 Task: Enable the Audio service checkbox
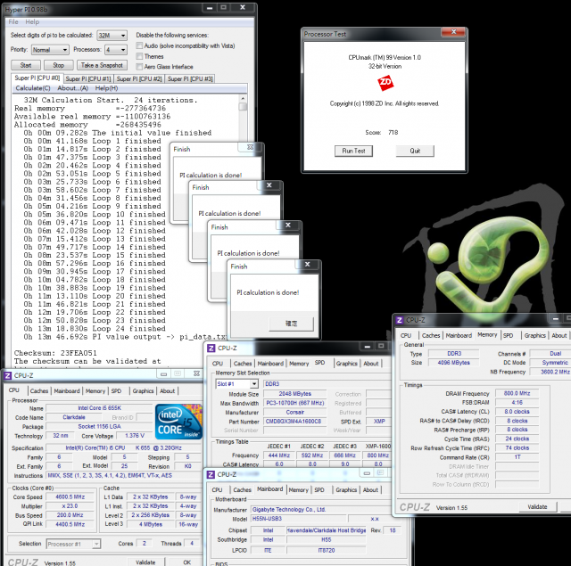click(139, 45)
